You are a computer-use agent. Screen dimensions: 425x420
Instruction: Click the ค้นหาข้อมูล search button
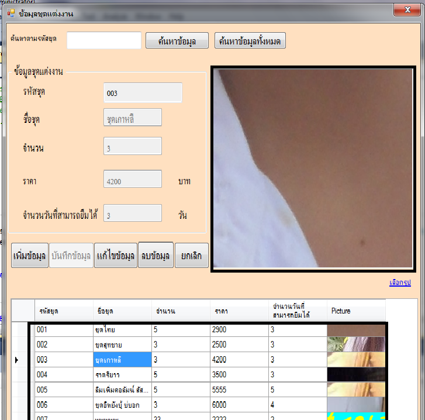(177, 41)
